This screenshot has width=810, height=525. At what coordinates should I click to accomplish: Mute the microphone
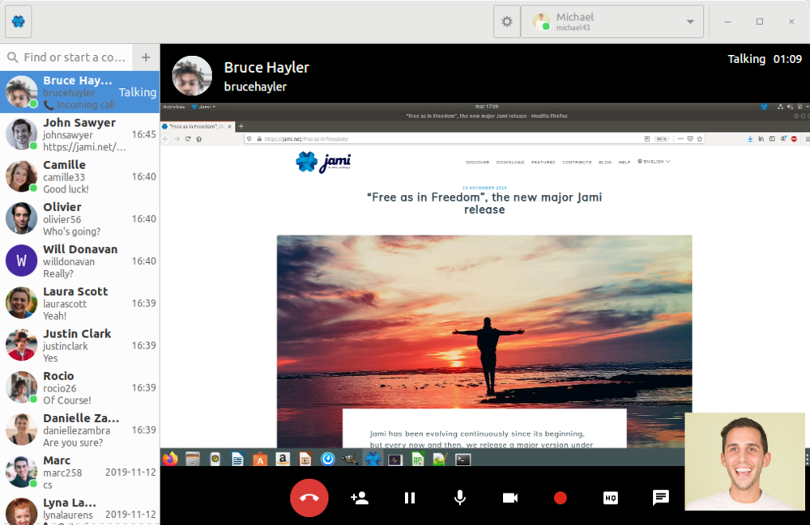click(460, 497)
